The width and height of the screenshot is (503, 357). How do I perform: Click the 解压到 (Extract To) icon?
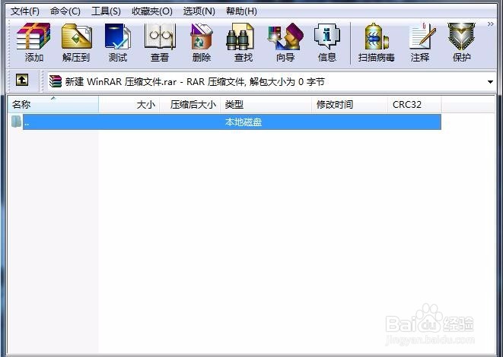pos(76,43)
